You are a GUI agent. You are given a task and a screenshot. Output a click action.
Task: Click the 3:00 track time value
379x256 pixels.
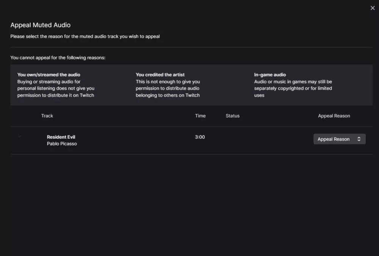pos(200,137)
